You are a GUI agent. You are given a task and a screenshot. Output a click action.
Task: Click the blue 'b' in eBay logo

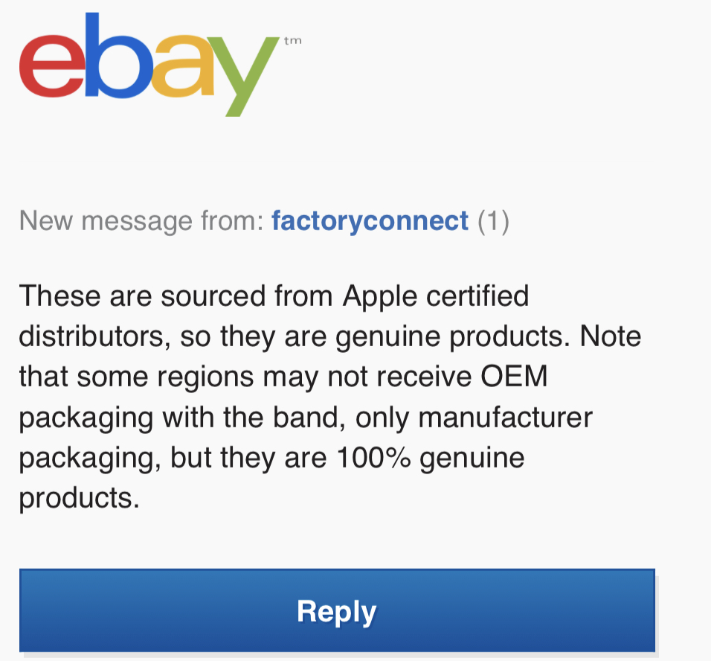point(118,55)
